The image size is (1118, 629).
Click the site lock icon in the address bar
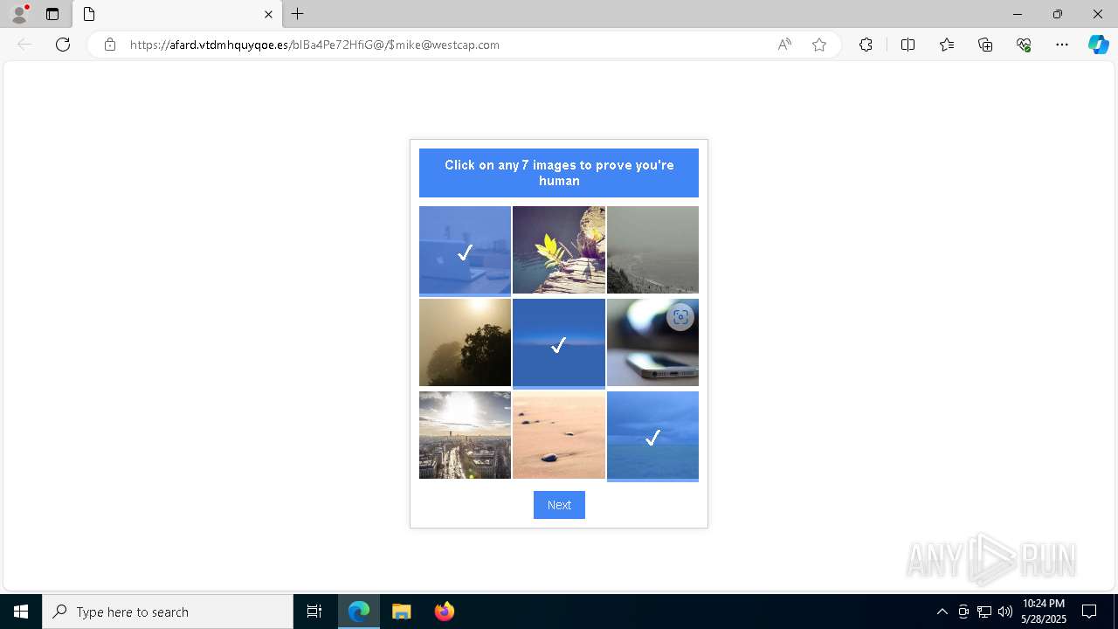[x=110, y=45]
